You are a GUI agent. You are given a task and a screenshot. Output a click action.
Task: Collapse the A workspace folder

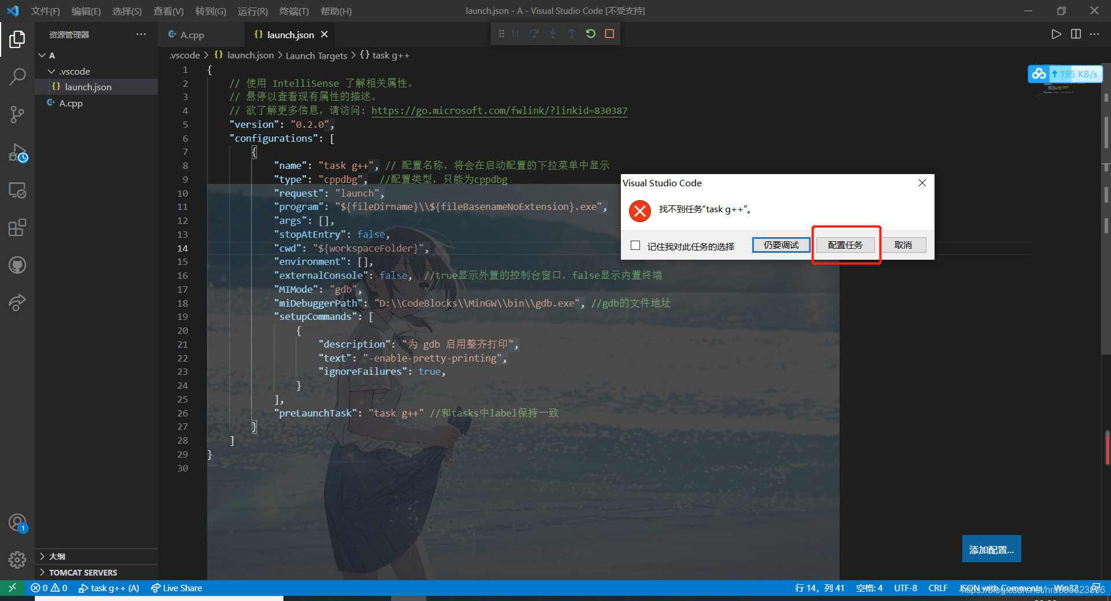(42, 56)
